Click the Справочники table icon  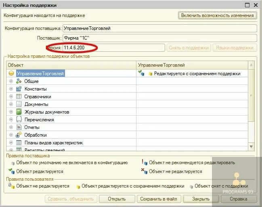pyautogui.click(x=19, y=97)
